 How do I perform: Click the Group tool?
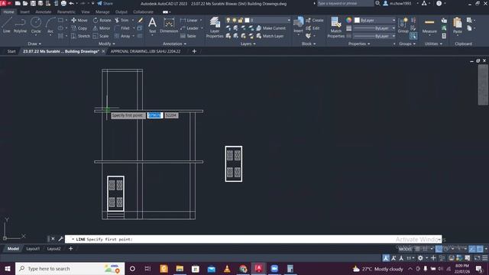tap(403, 25)
